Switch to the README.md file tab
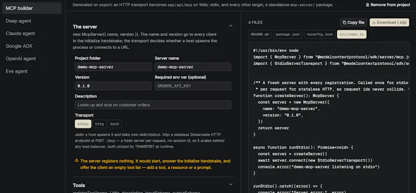Image resolution: width=416 pixels, height=193 pixels. (x=259, y=34)
